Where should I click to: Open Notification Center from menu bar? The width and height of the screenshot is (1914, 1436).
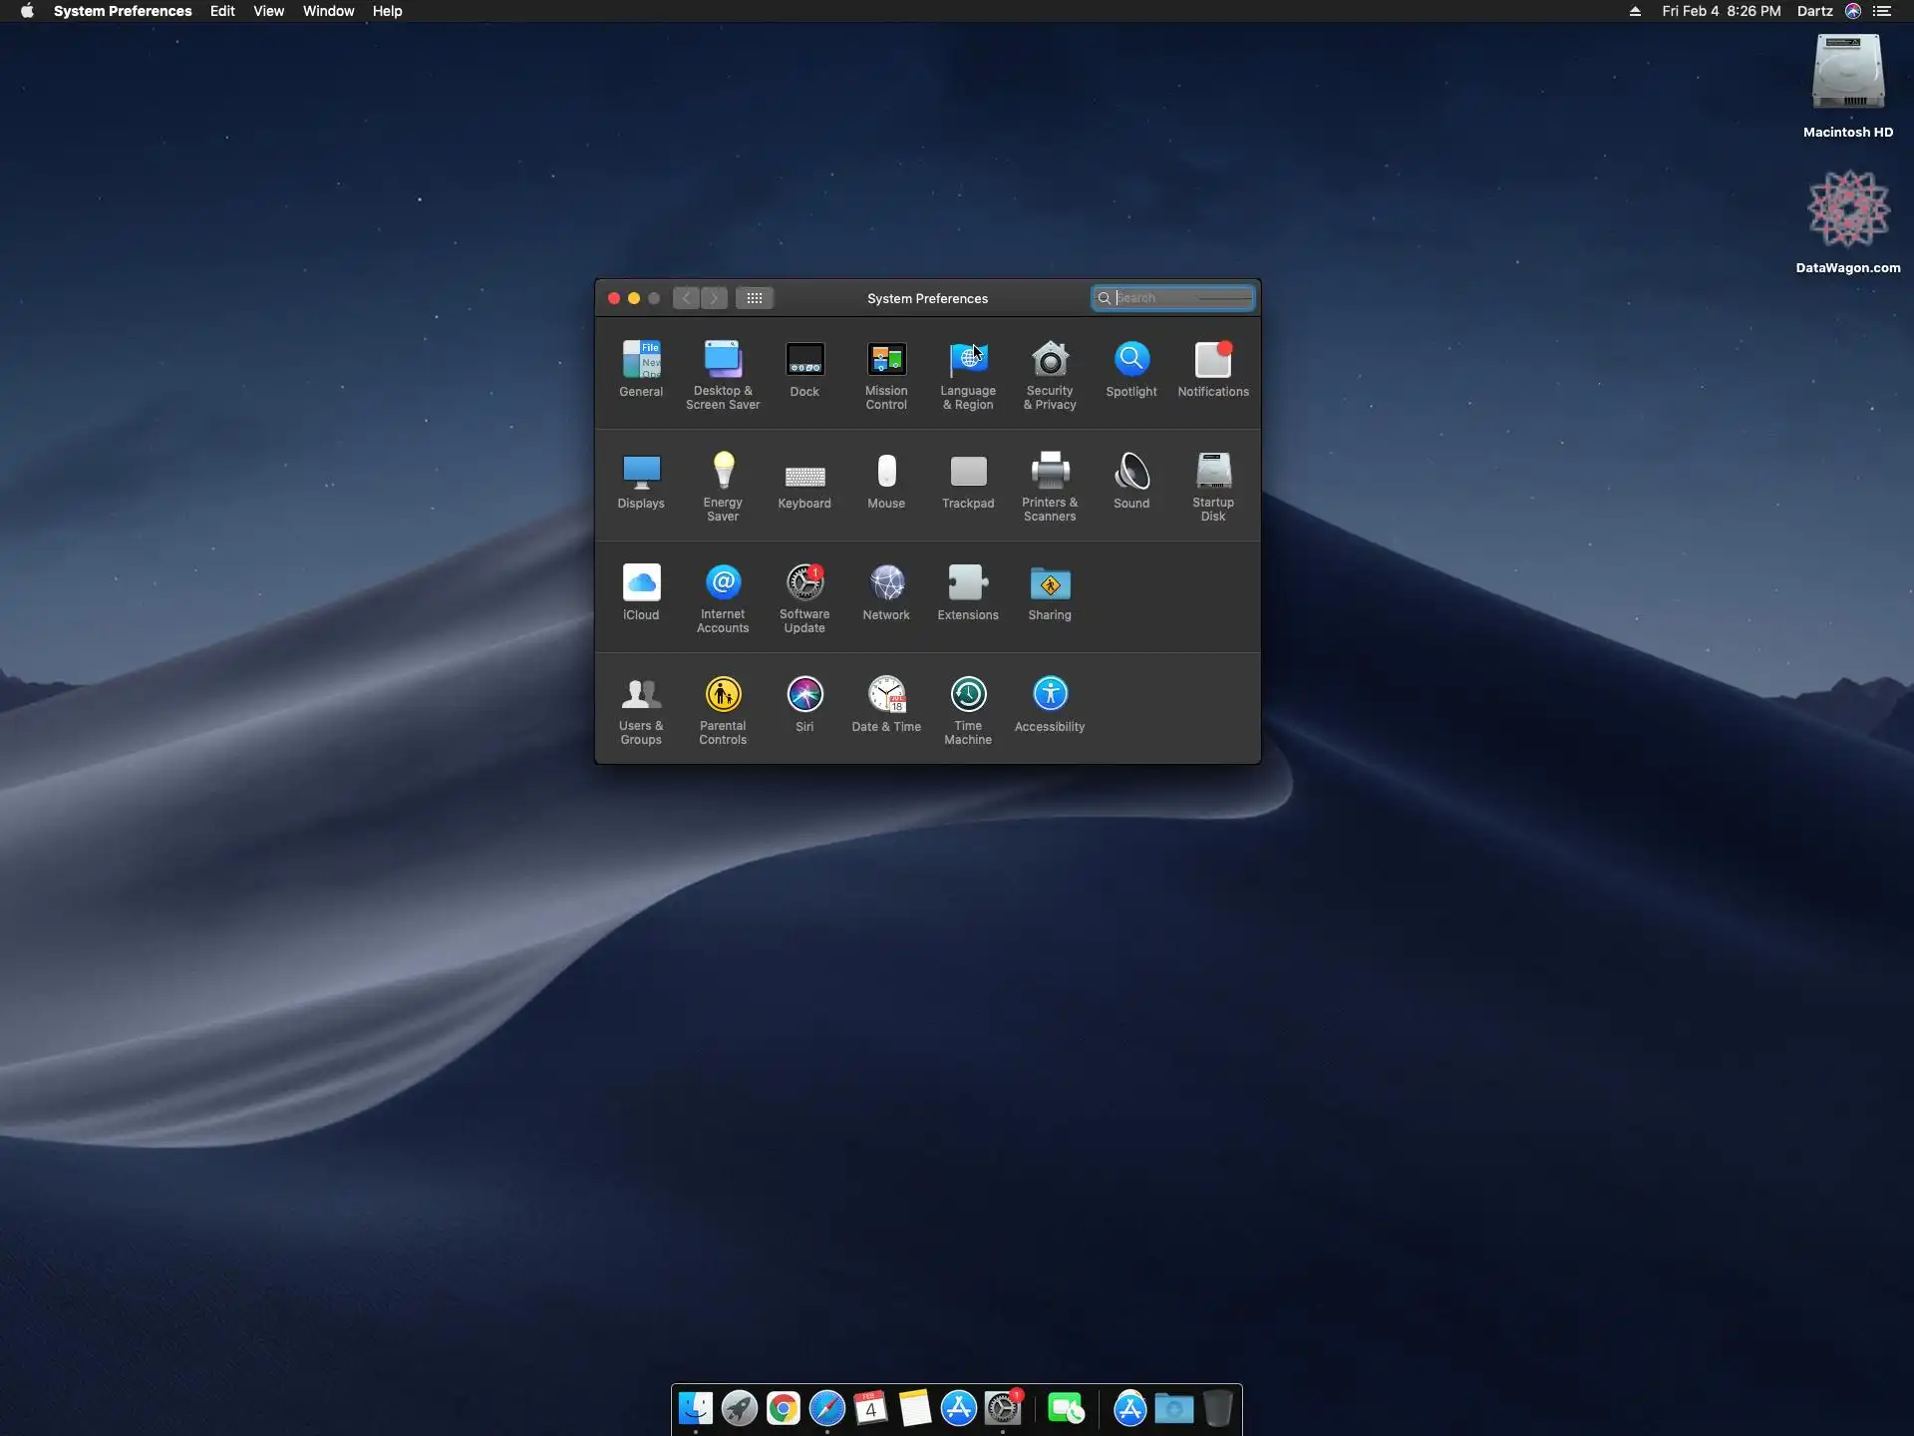click(x=1882, y=11)
